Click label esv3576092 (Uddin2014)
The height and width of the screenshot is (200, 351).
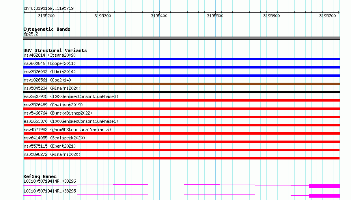click(x=50, y=72)
